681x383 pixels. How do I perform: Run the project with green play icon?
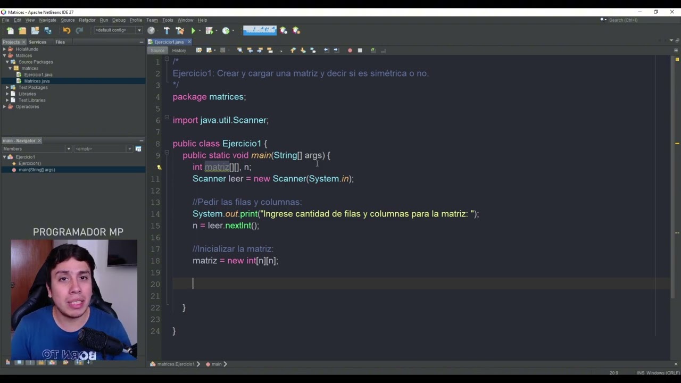(193, 30)
